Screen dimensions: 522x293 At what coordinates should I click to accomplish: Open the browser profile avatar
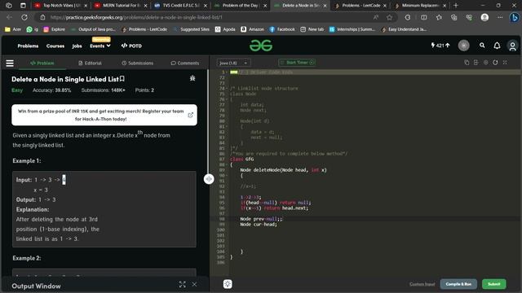pyautogui.click(x=484, y=17)
